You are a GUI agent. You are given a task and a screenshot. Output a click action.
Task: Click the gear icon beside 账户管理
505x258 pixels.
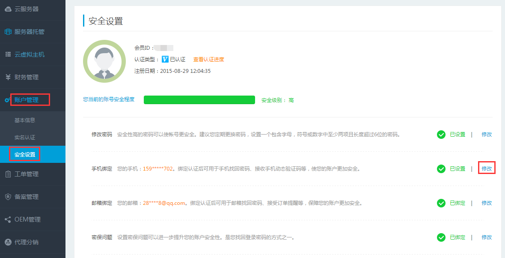pyautogui.click(x=8, y=100)
